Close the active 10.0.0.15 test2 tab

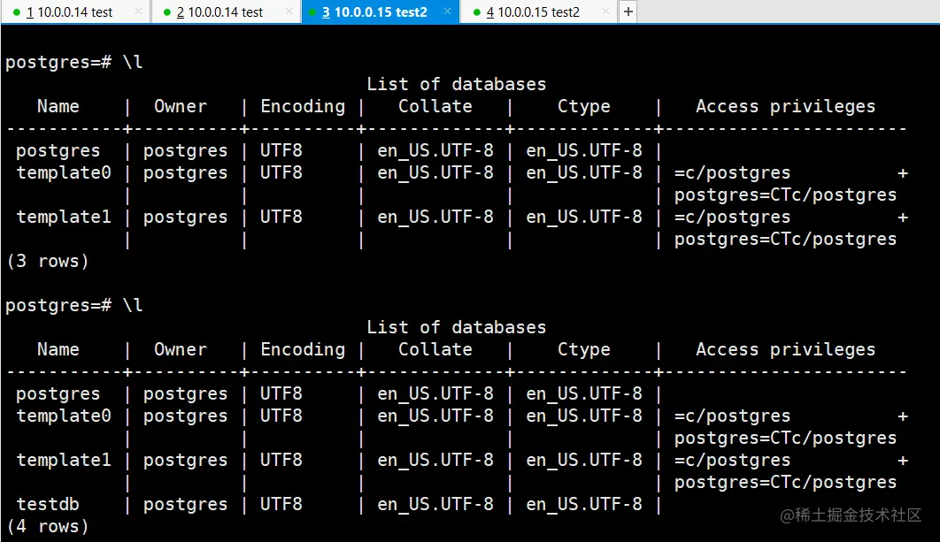(x=446, y=12)
